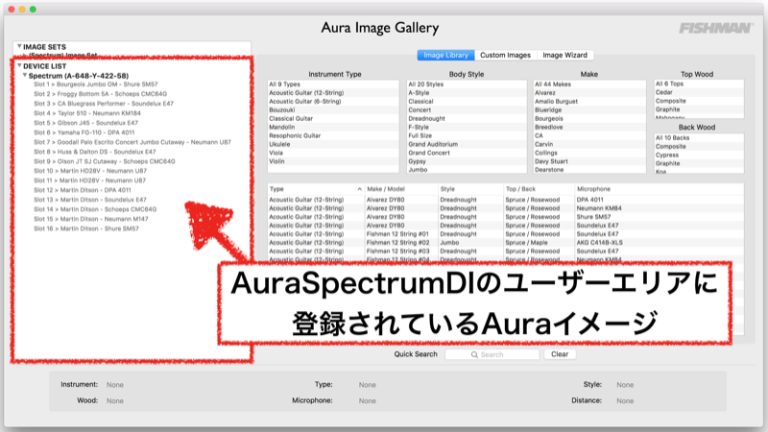
Task: Select All 44 Makes
Action: (589, 84)
